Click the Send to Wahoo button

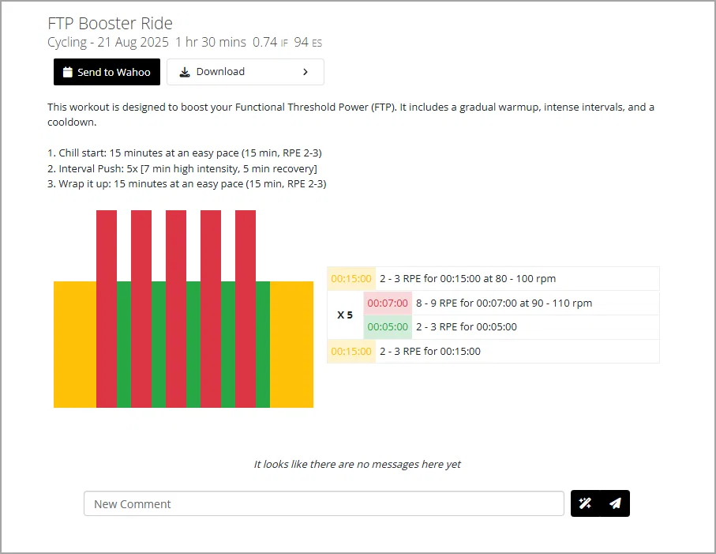(107, 72)
